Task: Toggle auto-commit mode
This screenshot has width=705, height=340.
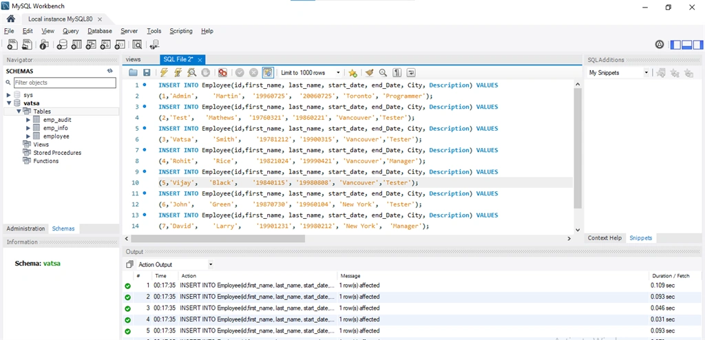Action: (x=268, y=72)
